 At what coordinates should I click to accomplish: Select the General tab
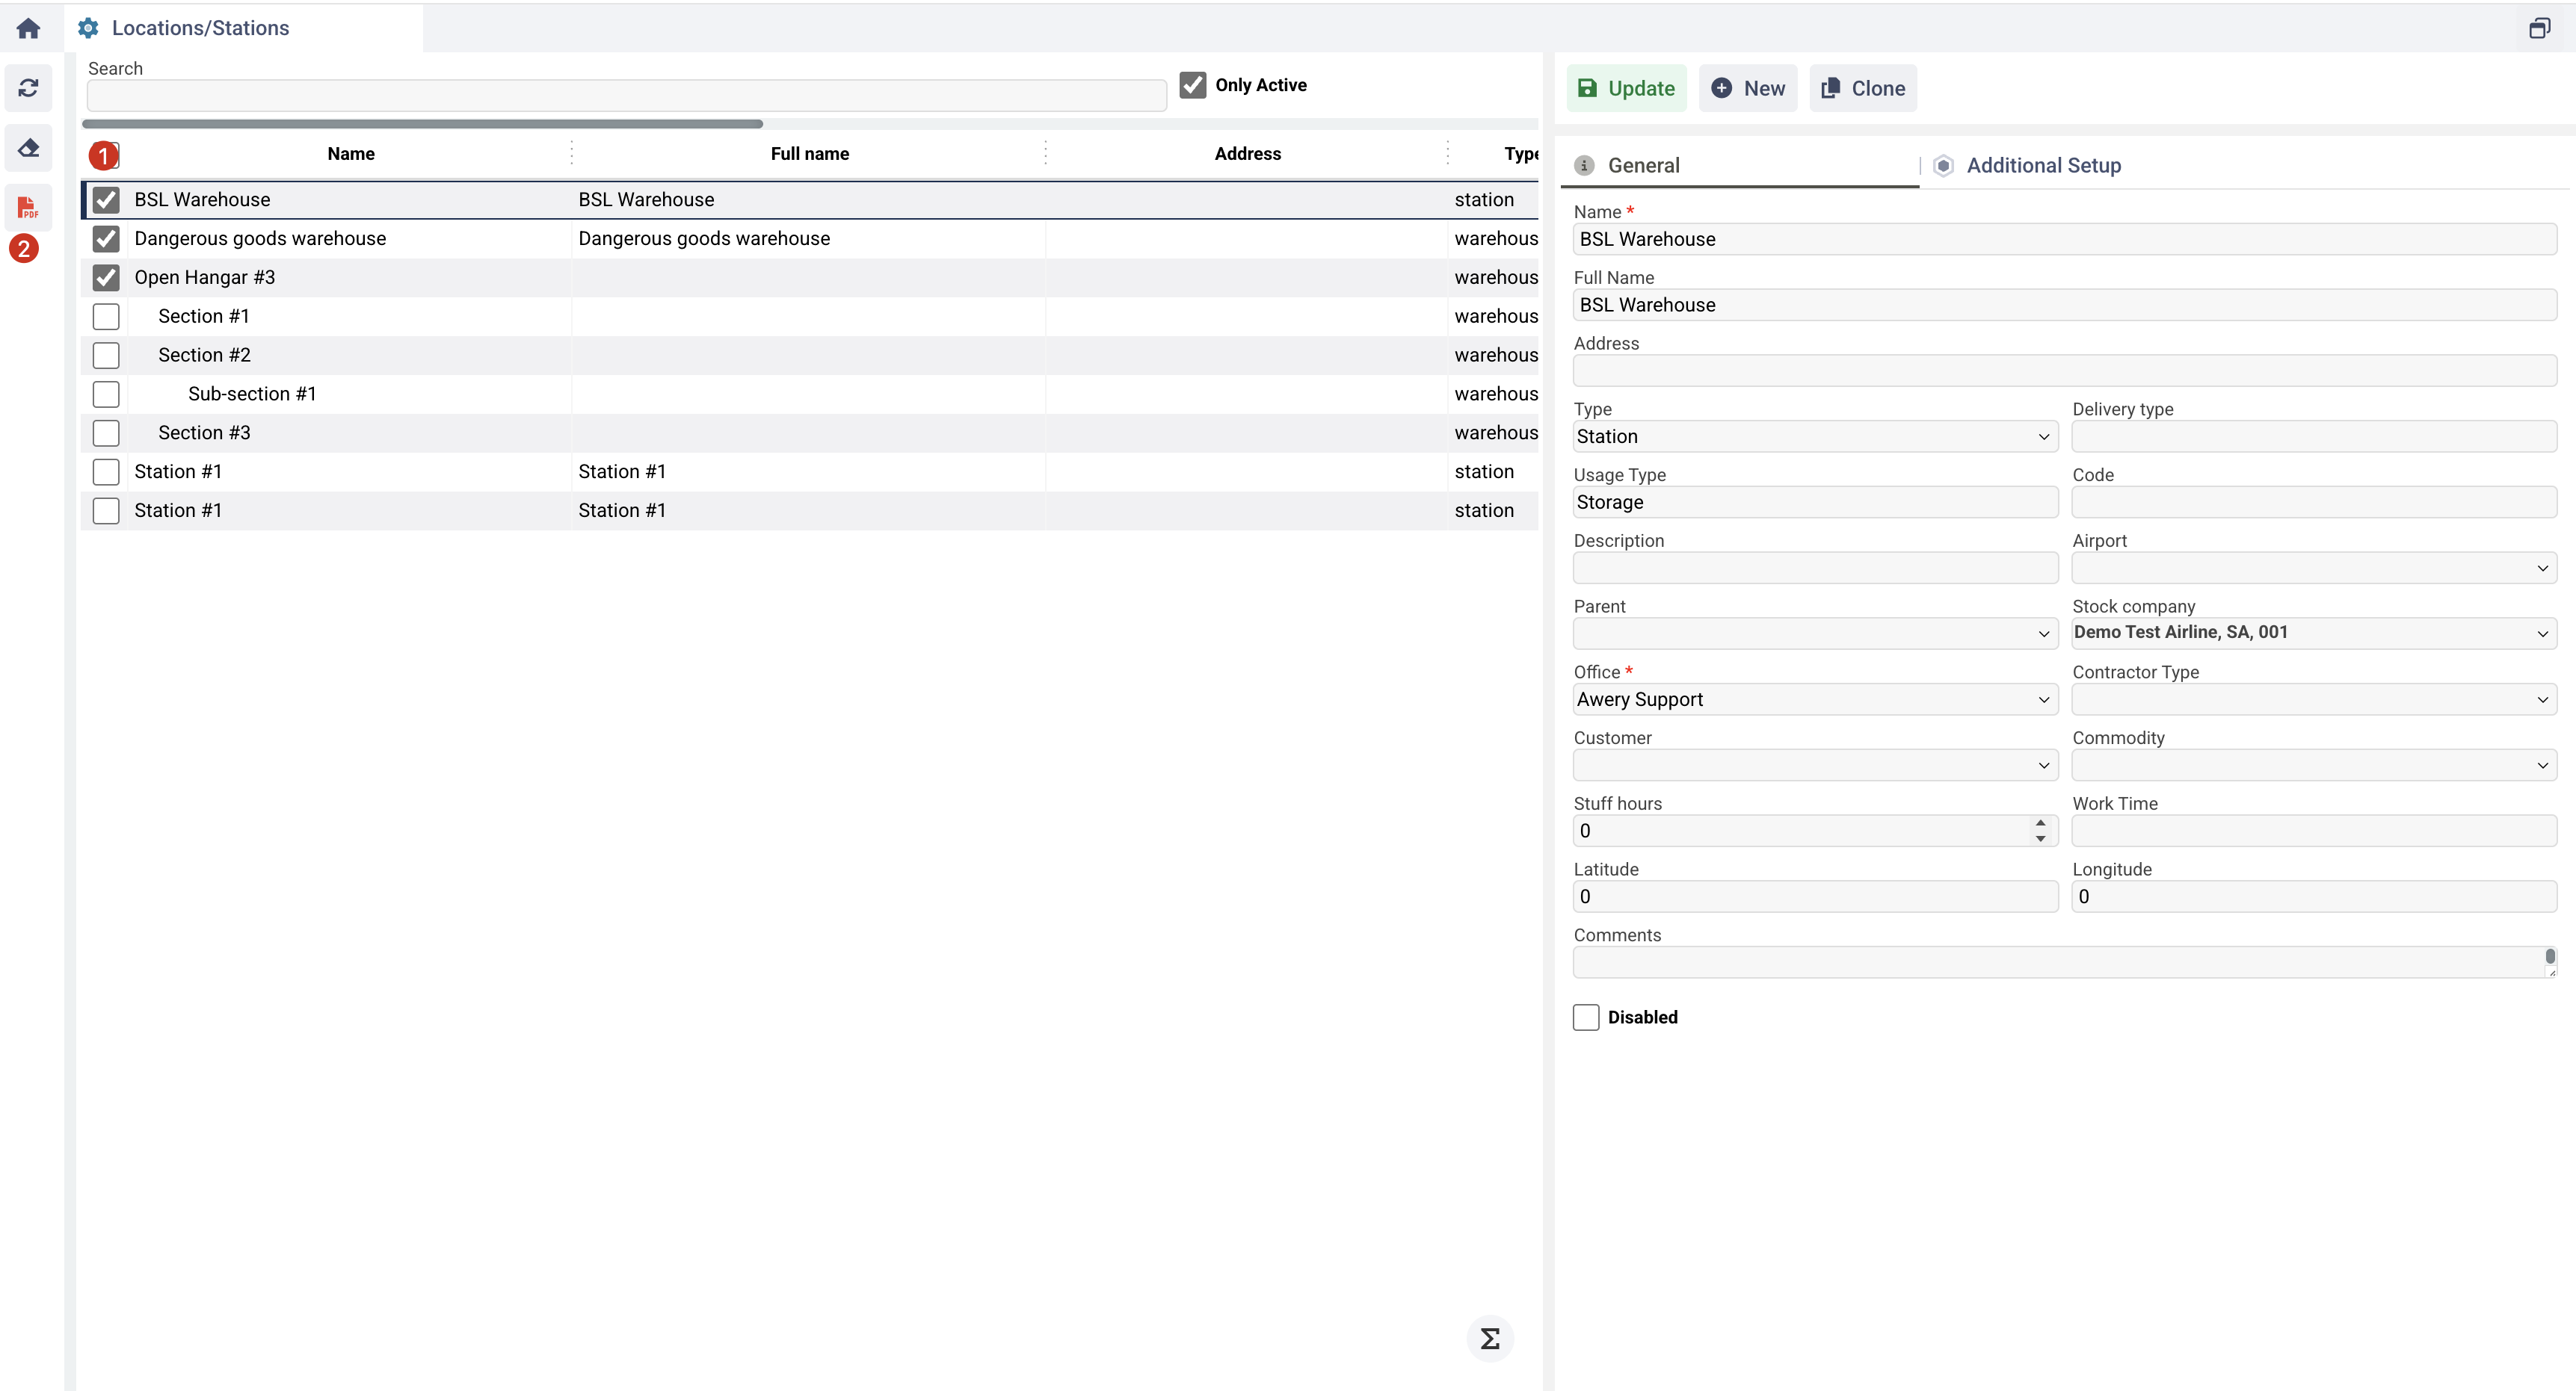coord(1643,166)
